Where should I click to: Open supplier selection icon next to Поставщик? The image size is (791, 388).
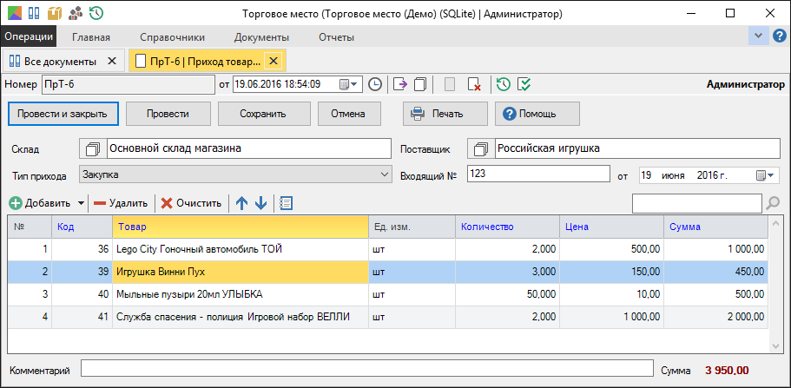tap(481, 148)
